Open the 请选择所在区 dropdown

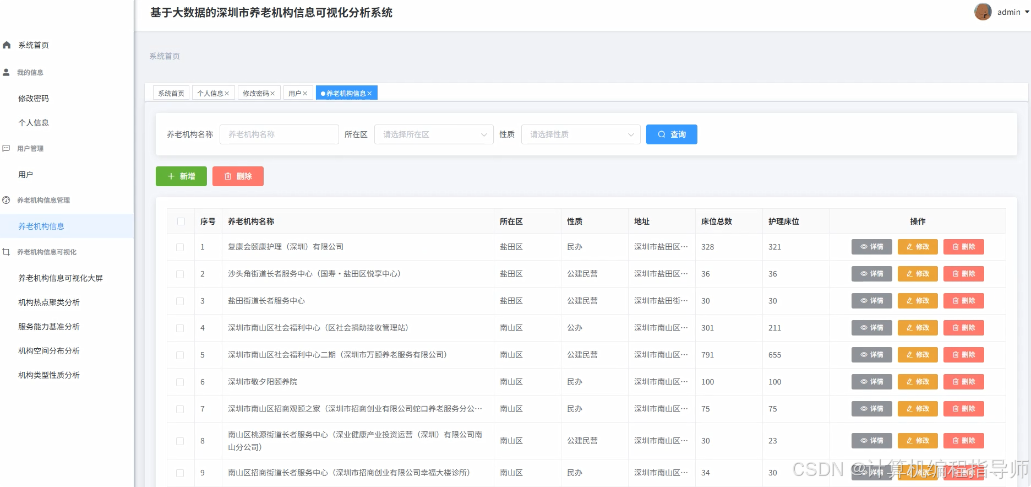434,134
